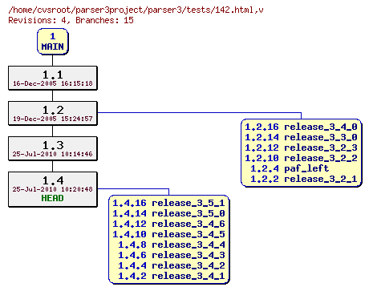Open revision 1.1 box
The width and height of the screenshot is (369, 291).
pos(53,78)
